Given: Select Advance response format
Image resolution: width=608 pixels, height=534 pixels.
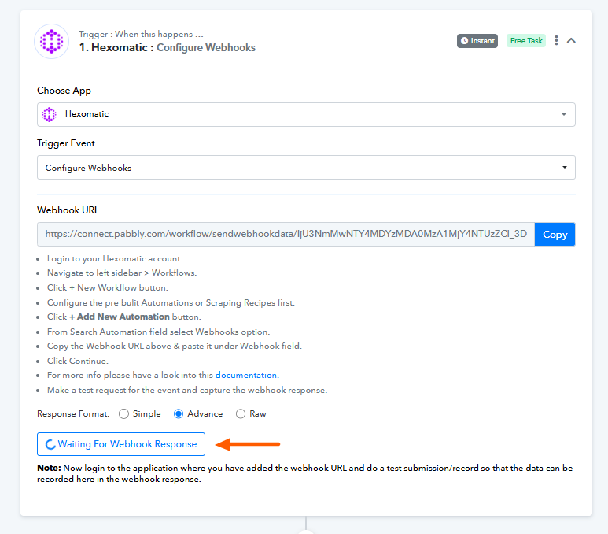Looking at the screenshot, I should click(x=179, y=413).
